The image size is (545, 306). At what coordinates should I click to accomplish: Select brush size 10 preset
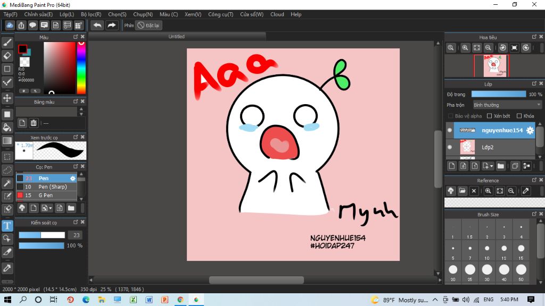487,251
